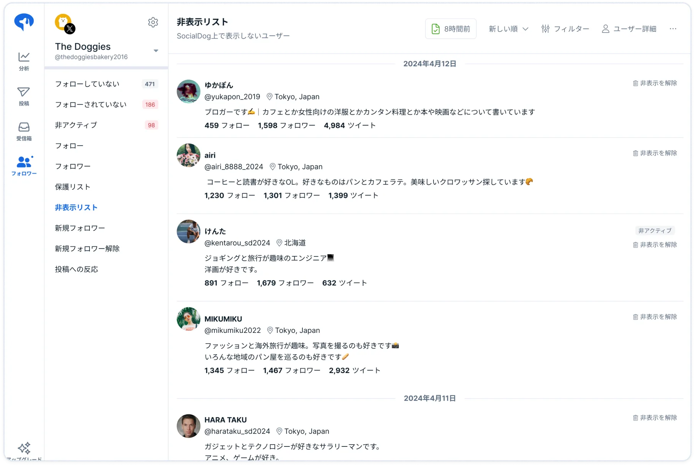Viewport: 695px width, 466px height.
Task: Select フォローしていない list item
Action: coord(106,84)
